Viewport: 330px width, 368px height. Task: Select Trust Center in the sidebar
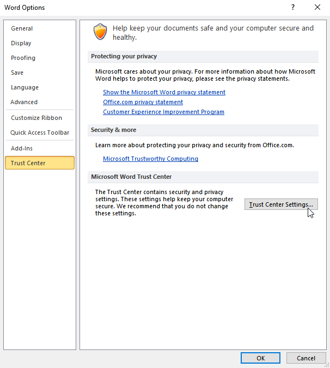tap(40, 163)
